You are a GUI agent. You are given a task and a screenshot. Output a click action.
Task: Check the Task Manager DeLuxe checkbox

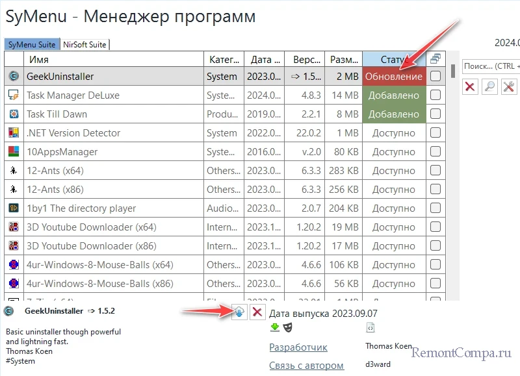click(x=435, y=95)
